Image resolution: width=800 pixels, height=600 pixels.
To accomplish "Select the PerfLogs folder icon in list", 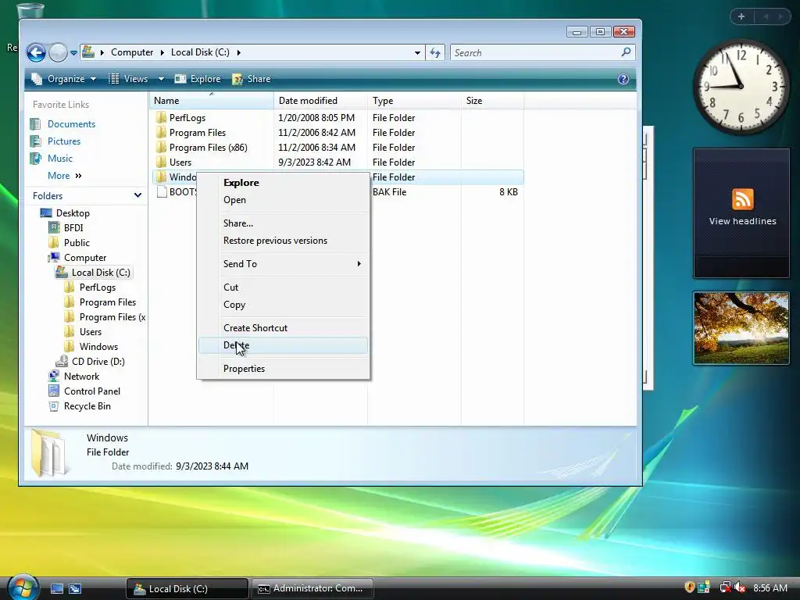I will (161, 118).
